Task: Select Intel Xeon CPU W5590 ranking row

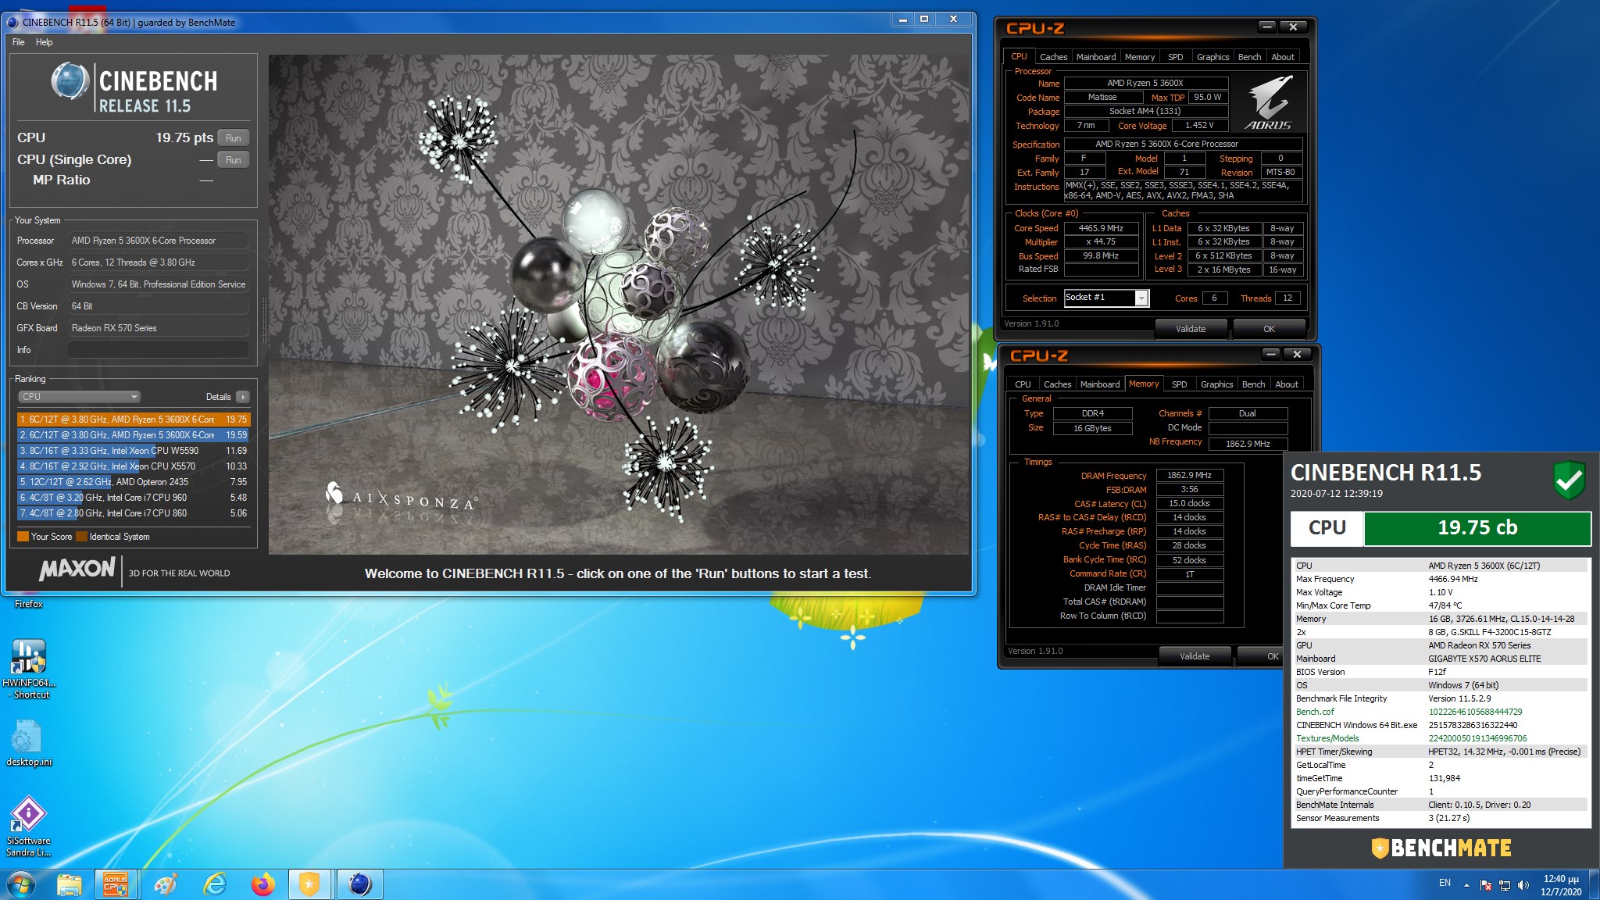Action: 134,451
